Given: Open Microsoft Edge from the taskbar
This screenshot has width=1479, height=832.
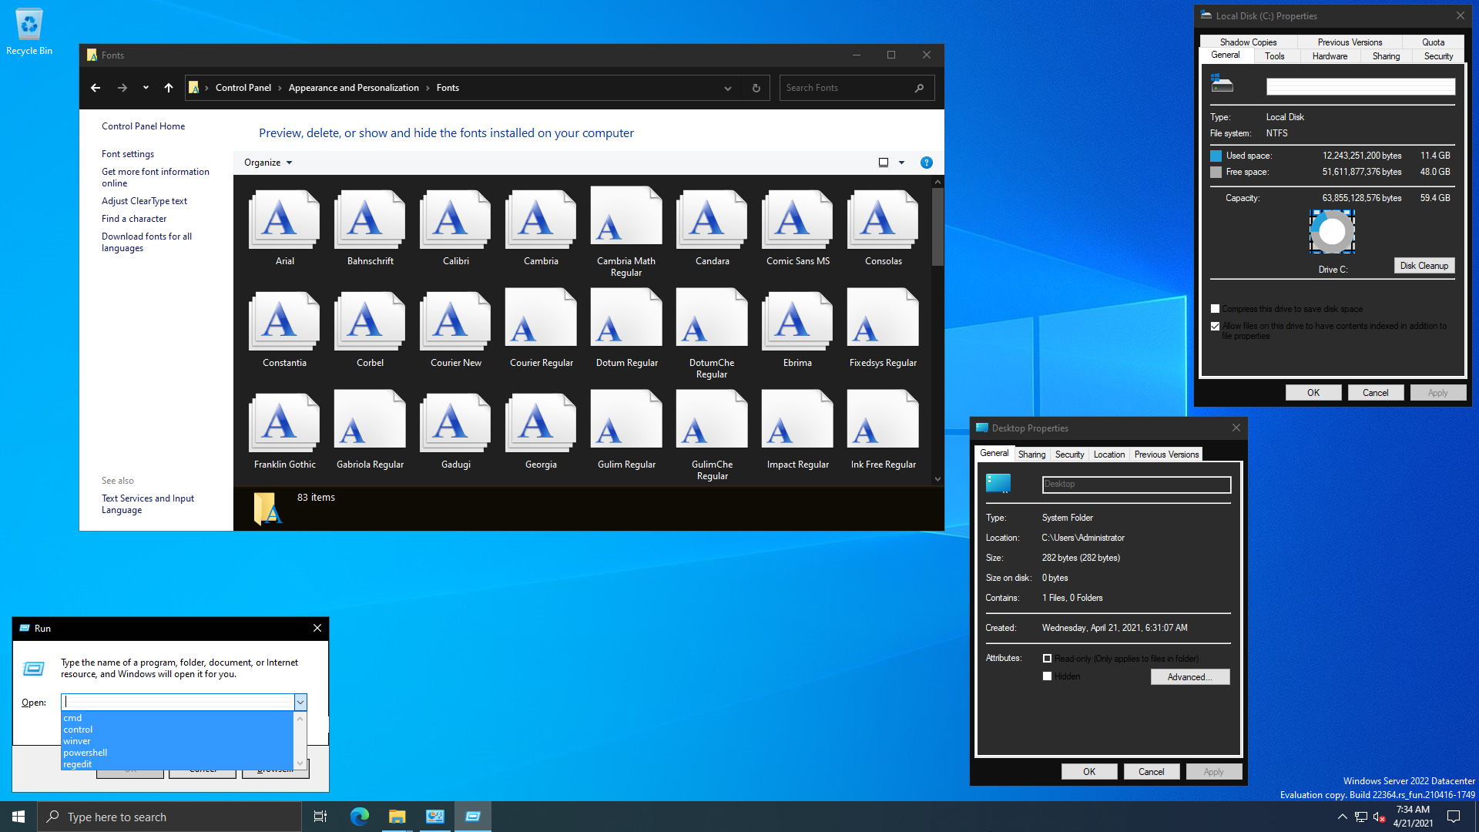Looking at the screenshot, I should click(x=359, y=817).
